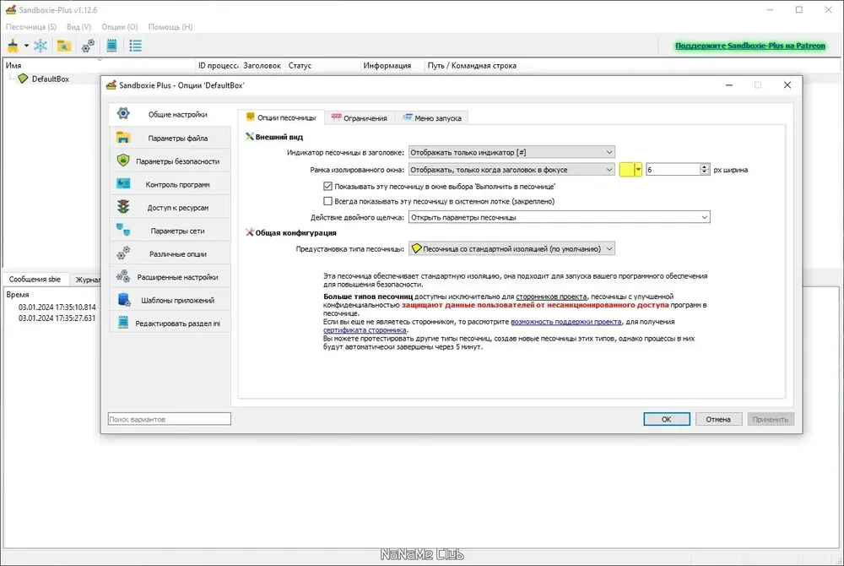Open border color picker dropdown arrow

point(638,170)
